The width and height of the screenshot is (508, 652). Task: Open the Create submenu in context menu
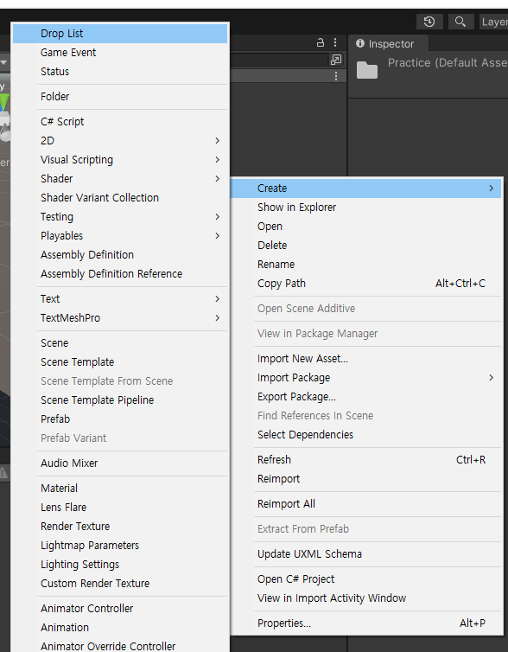366,189
